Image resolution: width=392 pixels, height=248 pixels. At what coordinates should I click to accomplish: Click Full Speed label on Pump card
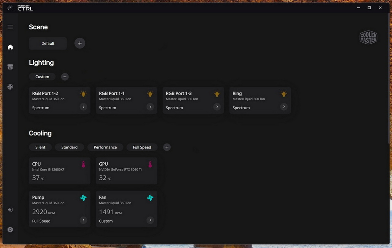point(41,221)
